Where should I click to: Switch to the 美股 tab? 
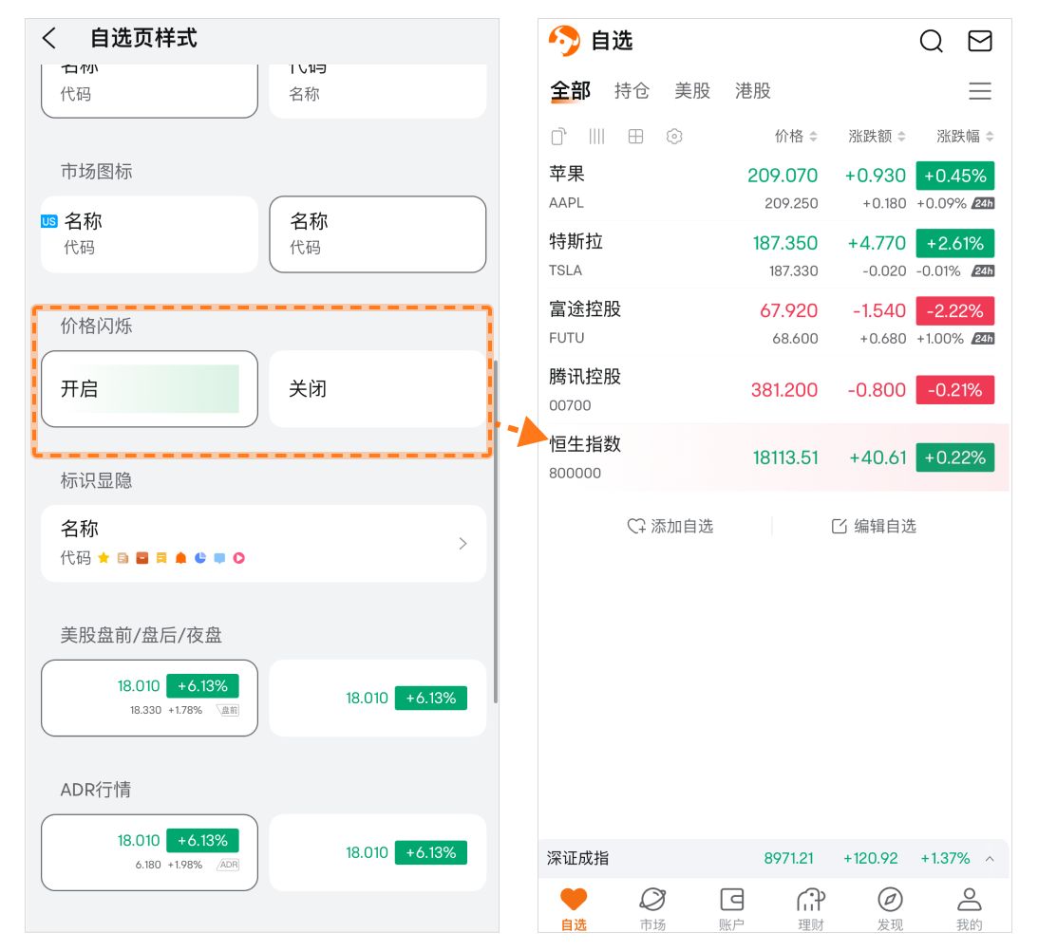(x=692, y=91)
